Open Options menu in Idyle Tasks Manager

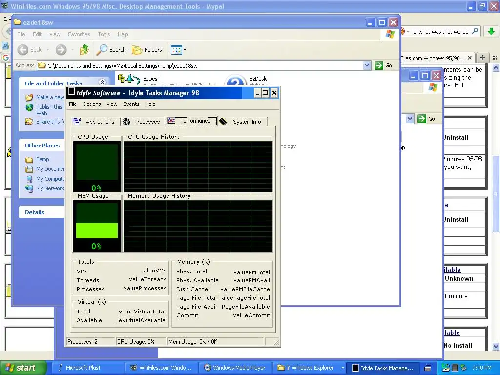point(91,104)
